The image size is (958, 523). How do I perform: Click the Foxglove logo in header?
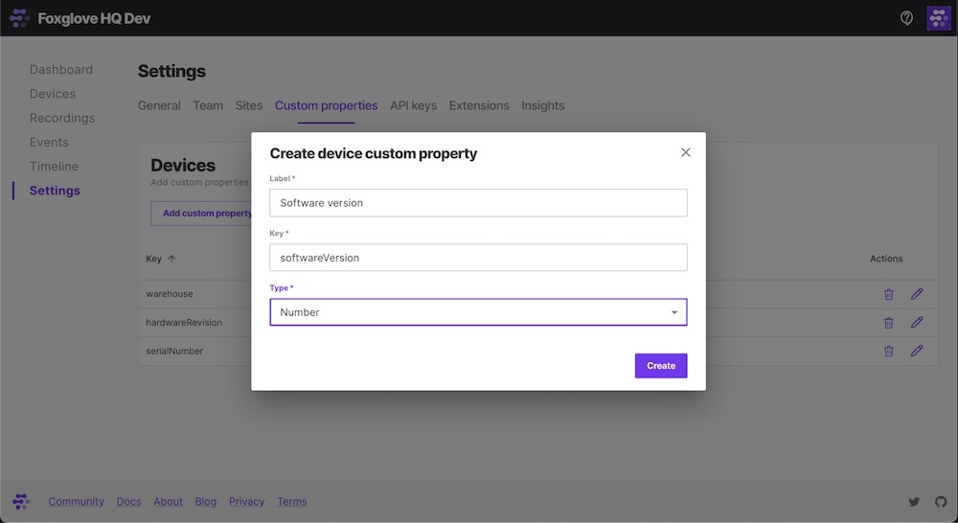pyautogui.click(x=19, y=18)
